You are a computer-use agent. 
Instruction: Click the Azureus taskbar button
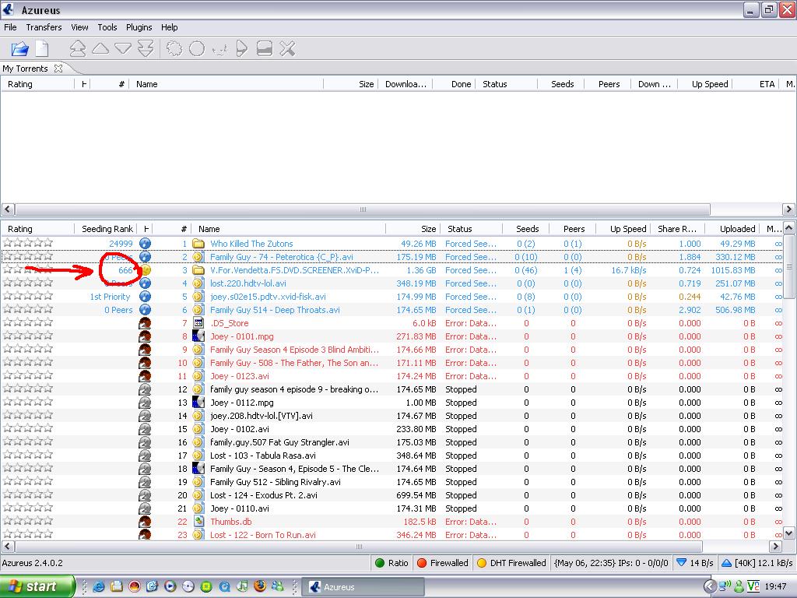click(363, 586)
